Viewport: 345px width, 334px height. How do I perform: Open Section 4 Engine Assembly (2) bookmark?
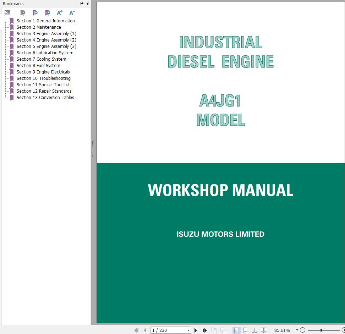[46, 40]
